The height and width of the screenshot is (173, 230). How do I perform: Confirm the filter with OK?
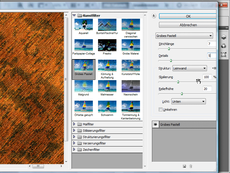pyautogui.click(x=188, y=16)
